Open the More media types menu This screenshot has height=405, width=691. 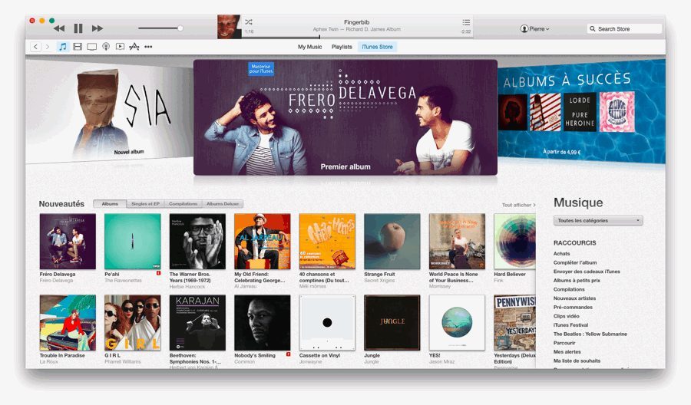tap(148, 47)
